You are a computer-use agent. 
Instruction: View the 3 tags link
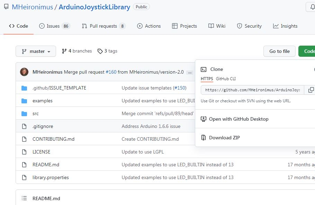point(107,51)
